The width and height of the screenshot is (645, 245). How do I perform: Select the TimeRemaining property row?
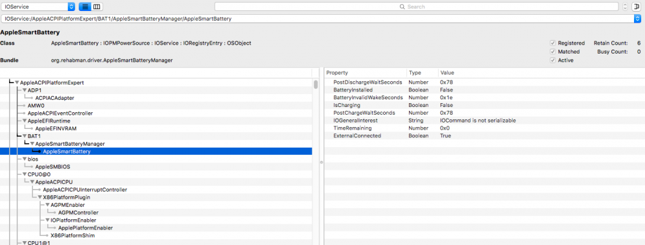484,128
